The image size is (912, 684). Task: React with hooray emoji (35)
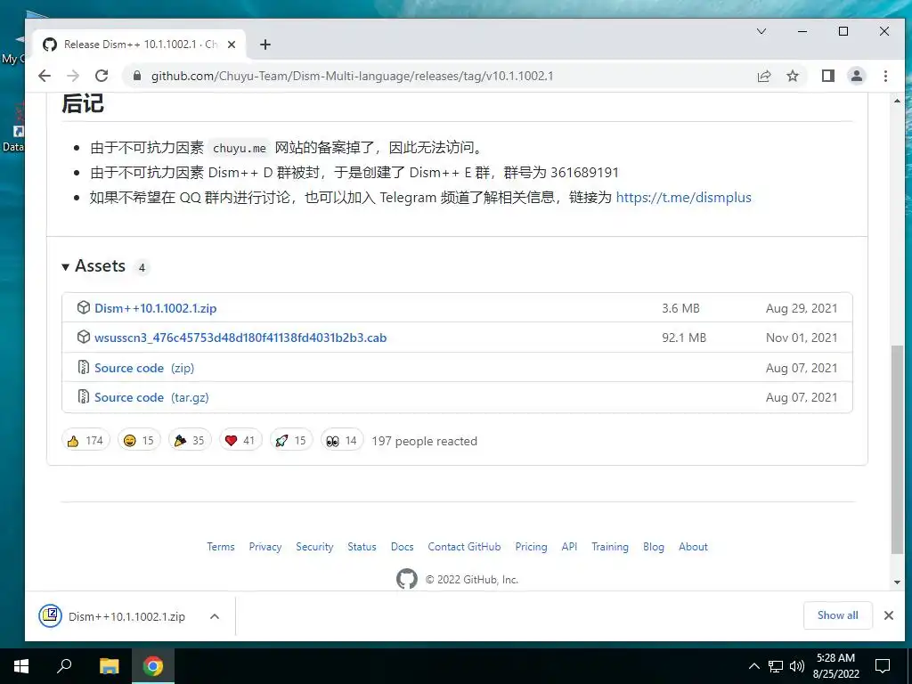point(190,440)
